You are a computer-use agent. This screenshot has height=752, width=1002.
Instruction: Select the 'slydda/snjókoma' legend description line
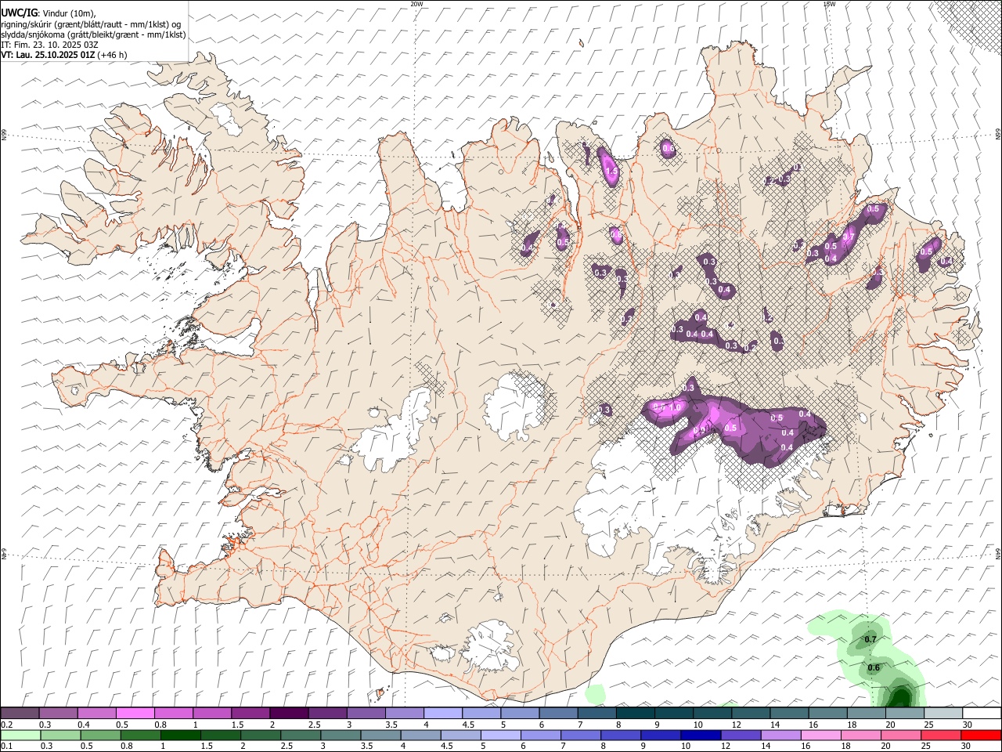pos(93,34)
